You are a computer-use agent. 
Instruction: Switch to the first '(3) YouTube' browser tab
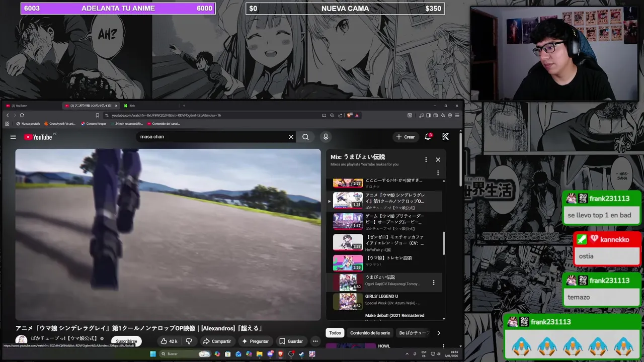[19, 106]
